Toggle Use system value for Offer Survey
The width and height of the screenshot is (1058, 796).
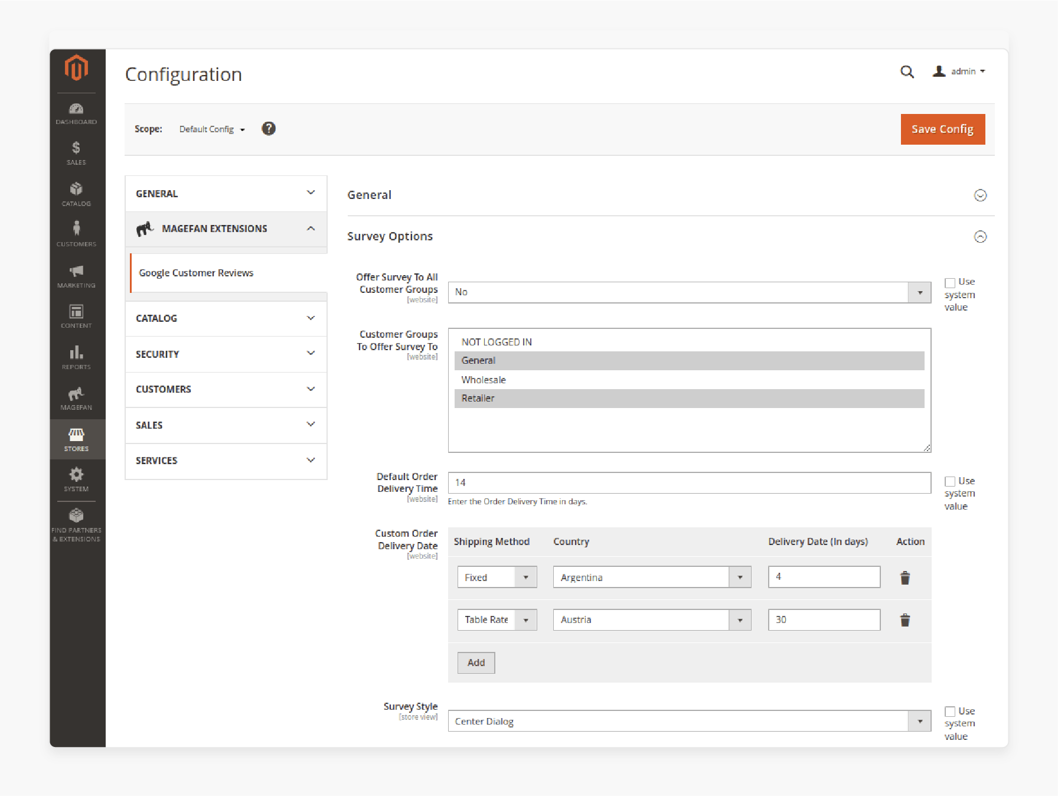pyautogui.click(x=949, y=283)
